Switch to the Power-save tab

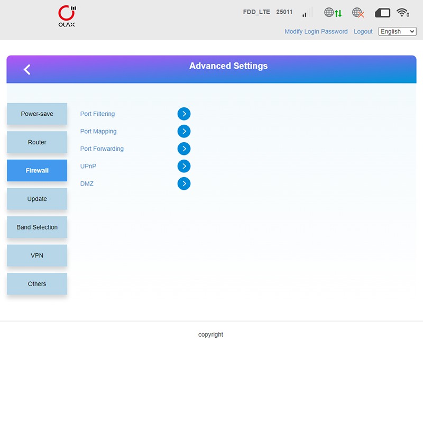pos(37,114)
